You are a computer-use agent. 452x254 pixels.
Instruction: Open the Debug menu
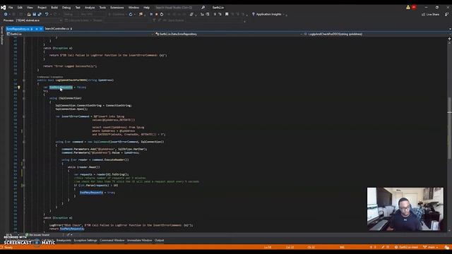[x=66, y=8]
